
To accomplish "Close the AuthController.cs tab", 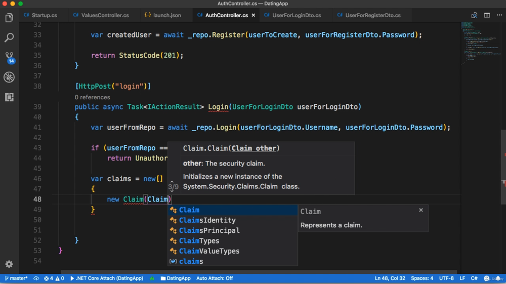I will click(254, 15).
